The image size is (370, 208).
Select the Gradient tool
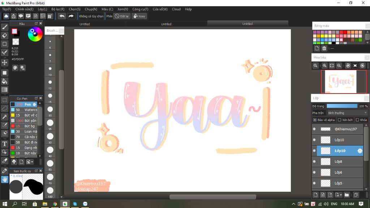point(4,90)
